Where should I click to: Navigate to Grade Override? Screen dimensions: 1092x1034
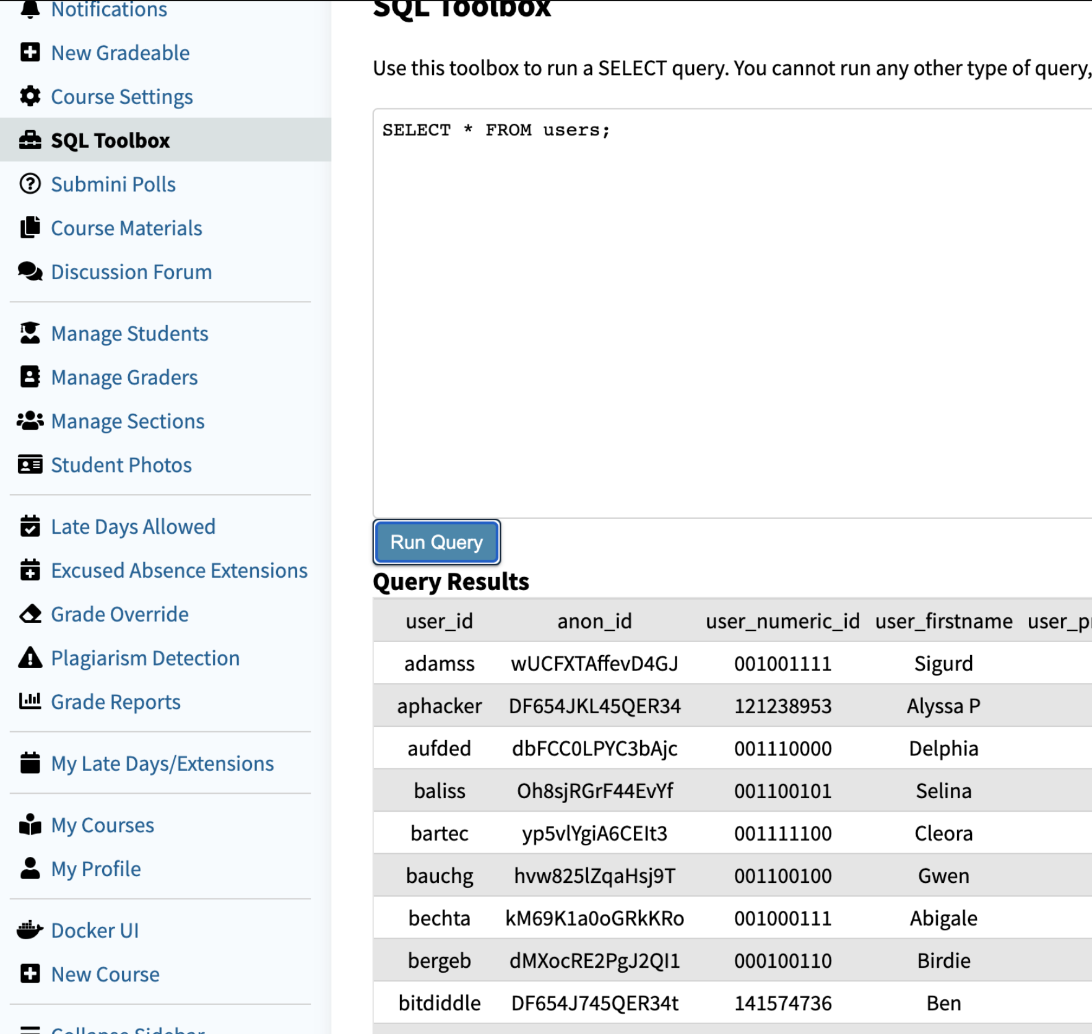coord(119,614)
